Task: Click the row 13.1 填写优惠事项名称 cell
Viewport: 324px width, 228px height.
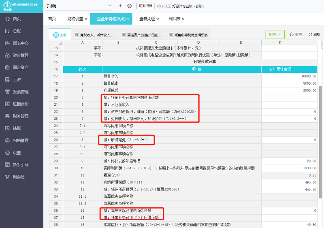Action: pos(182,196)
